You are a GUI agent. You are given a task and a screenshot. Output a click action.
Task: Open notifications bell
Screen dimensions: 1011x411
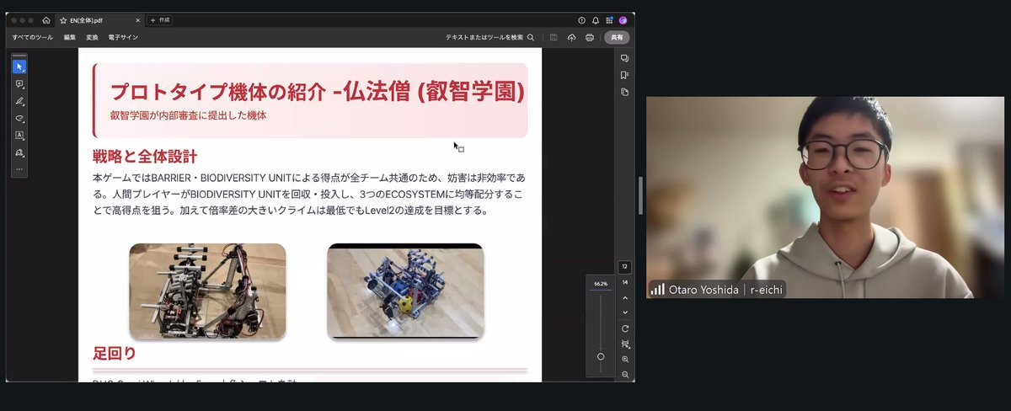pos(596,20)
